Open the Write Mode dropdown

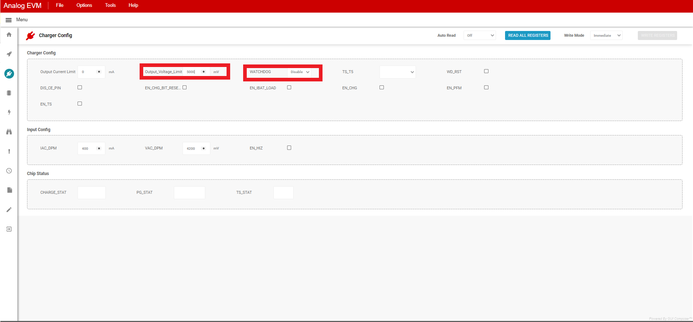click(x=606, y=35)
